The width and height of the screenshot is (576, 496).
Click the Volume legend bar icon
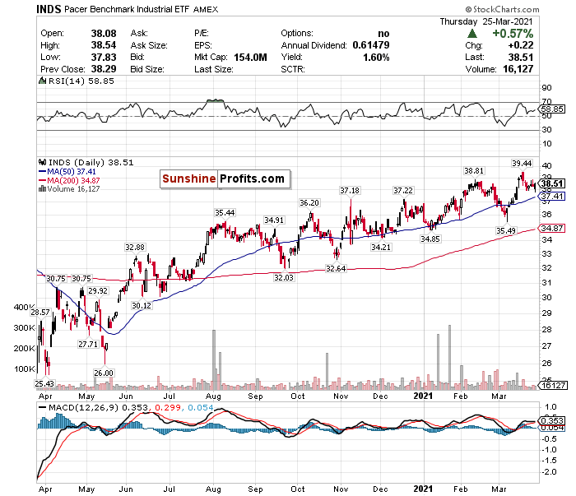(x=42, y=188)
